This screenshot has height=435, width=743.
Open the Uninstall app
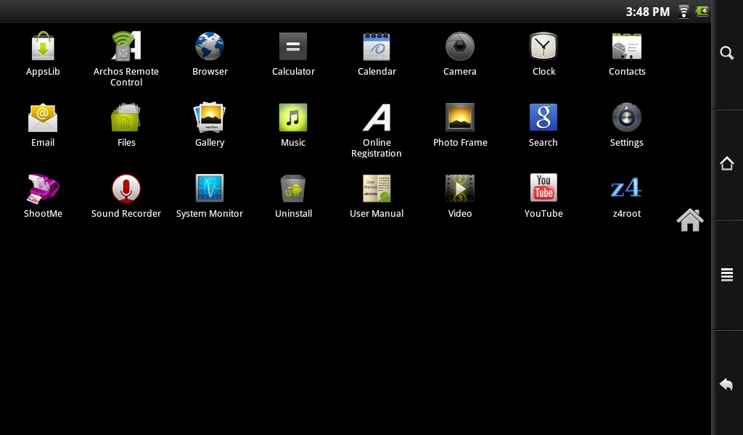click(293, 188)
